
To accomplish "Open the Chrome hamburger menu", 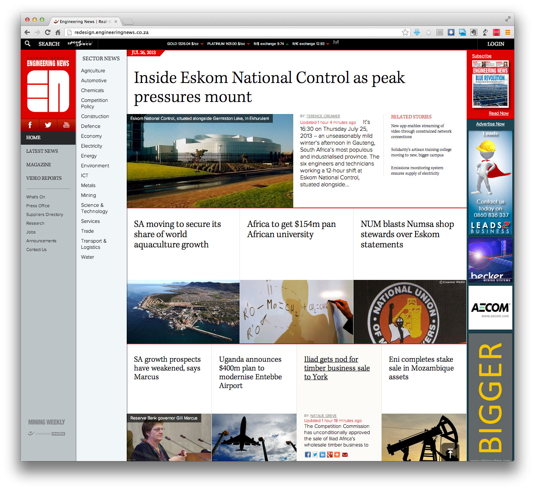I will (x=508, y=32).
